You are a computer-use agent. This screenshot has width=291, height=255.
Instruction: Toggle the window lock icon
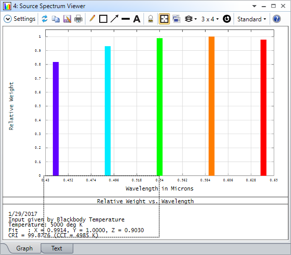pos(151,19)
